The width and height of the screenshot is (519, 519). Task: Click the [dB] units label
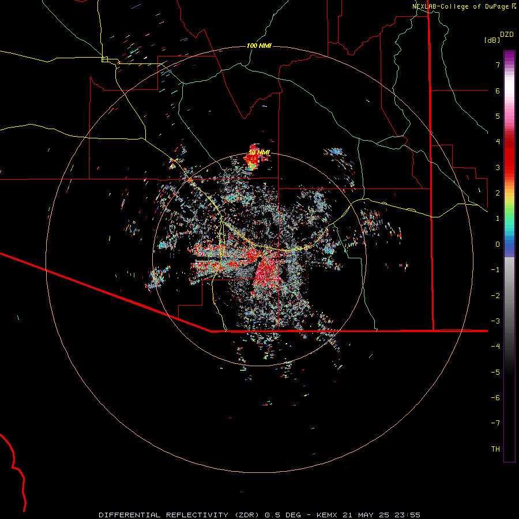[x=492, y=40]
